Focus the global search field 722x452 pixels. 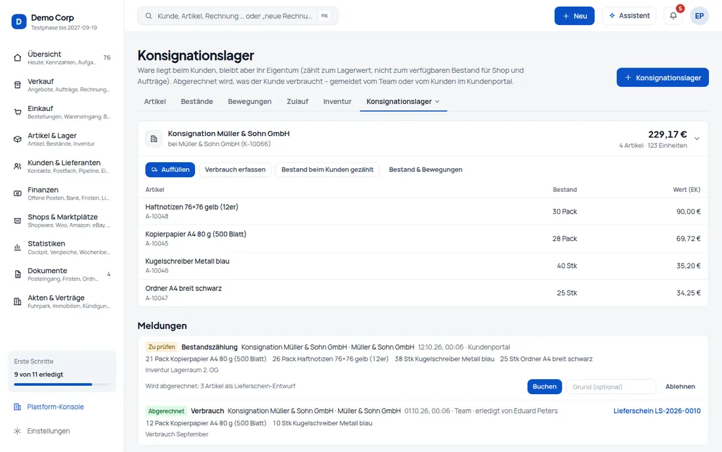(238, 16)
